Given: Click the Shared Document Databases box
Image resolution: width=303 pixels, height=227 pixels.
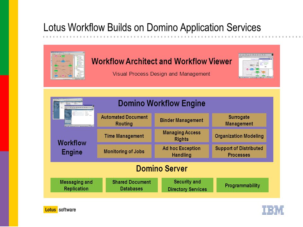Looking at the screenshot, I should click(132, 185).
